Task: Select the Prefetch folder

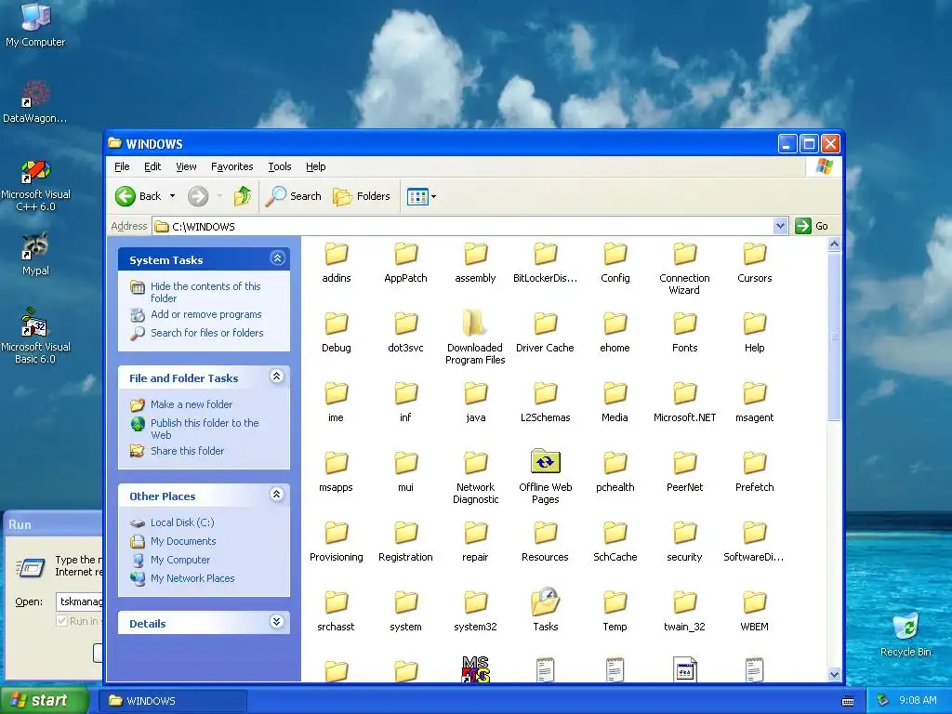Action: coord(755,471)
